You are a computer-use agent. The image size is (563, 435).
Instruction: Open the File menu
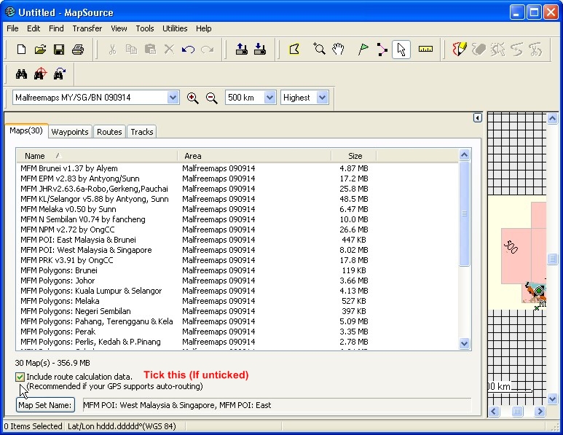pyautogui.click(x=12, y=28)
